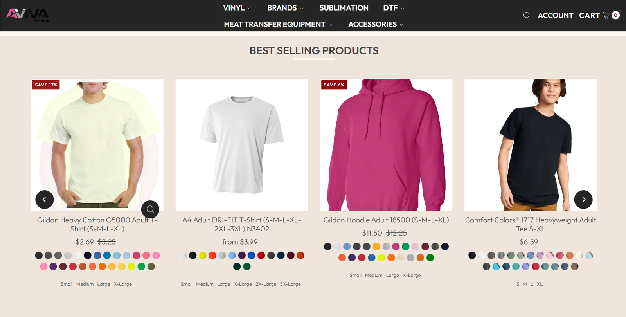
Task: Open quick view on Gildan Heavy Cotton shirt
Action: [150, 209]
